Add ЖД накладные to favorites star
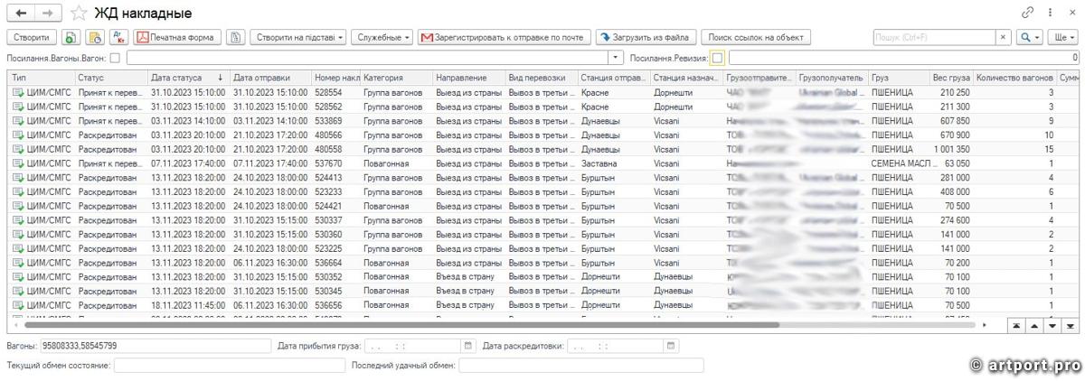1085x381 pixels. [80, 14]
